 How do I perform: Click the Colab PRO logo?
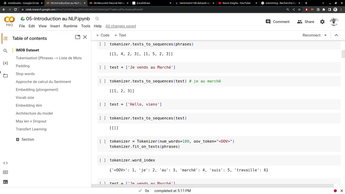pyautogui.click(x=9, y=21)
